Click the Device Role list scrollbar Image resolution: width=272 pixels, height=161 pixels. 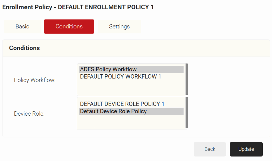point(187,113)
